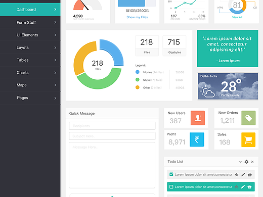
Task: Click the Show my Files link
Action: [x=137, y=17]
